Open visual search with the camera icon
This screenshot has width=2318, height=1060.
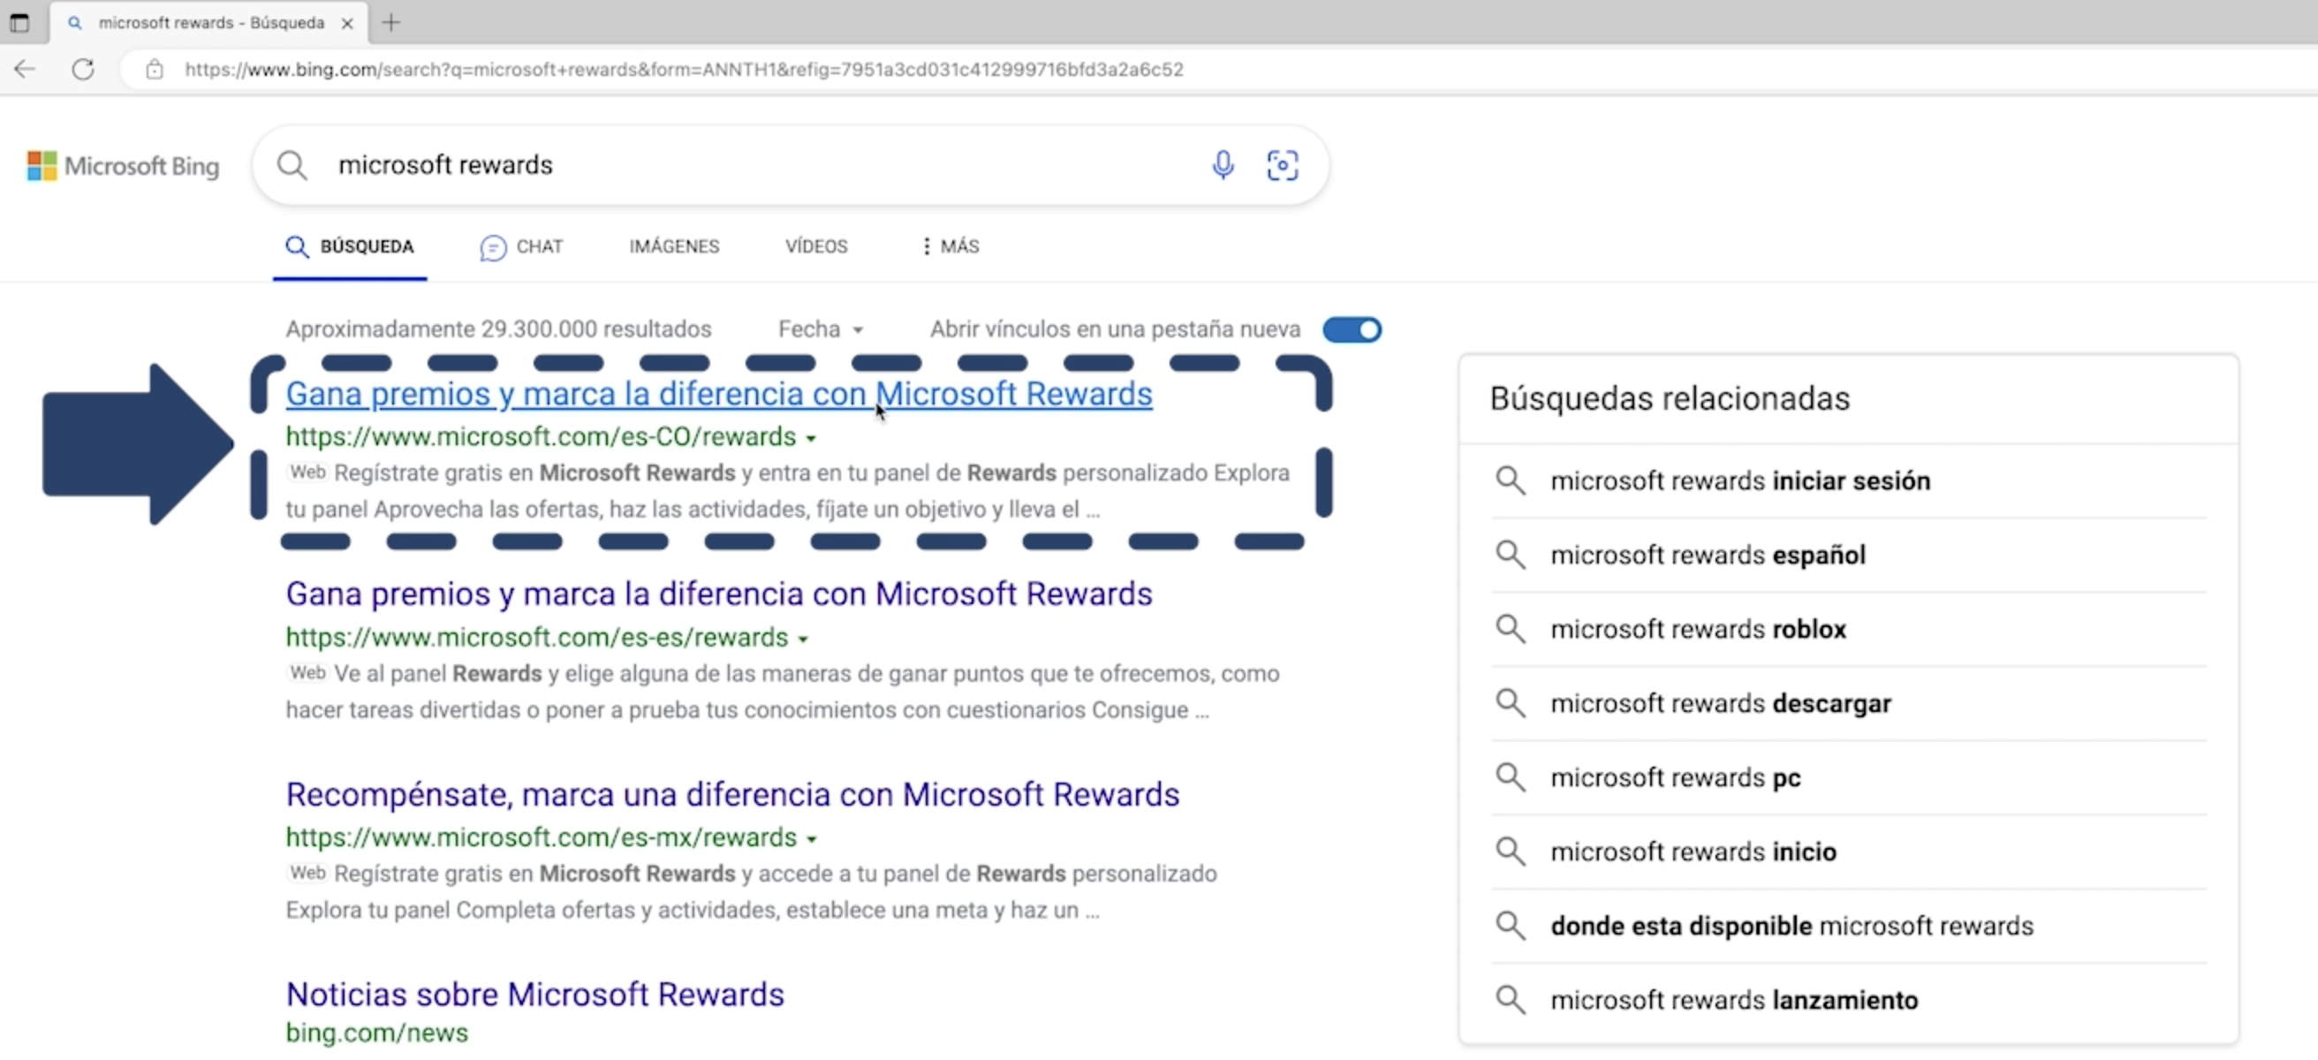[x=1284, y=164]
